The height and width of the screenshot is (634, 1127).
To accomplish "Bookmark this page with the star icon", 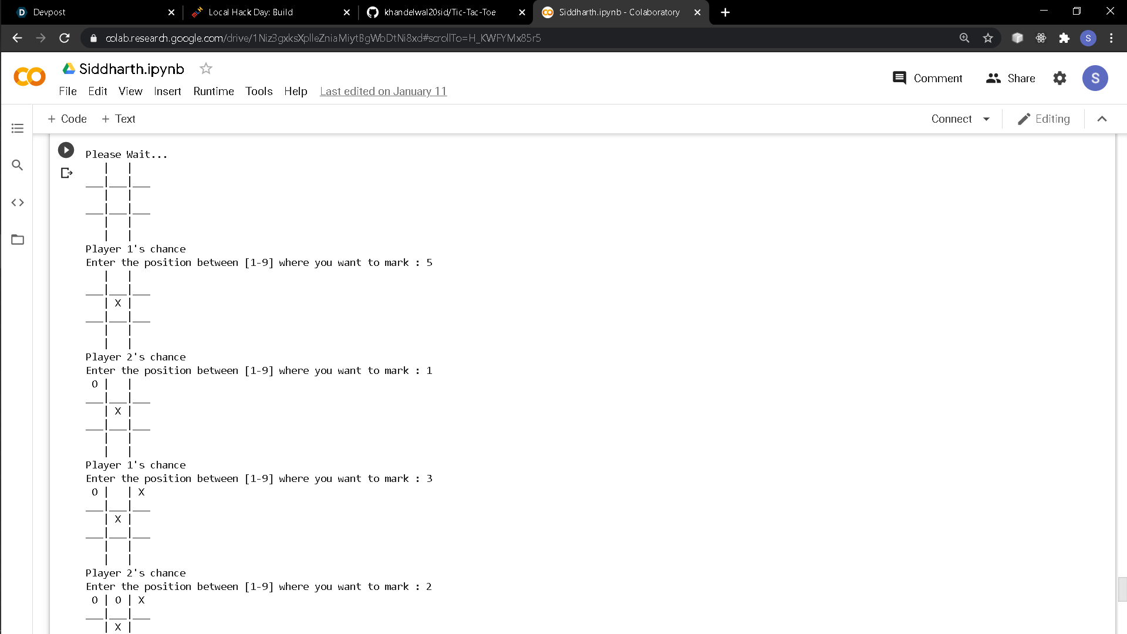I will pos(988,38).
